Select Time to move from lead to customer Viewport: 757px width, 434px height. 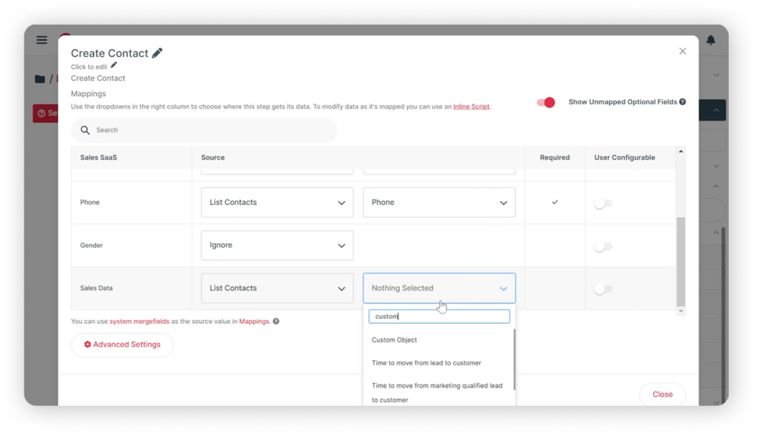(x=438, y=362)
